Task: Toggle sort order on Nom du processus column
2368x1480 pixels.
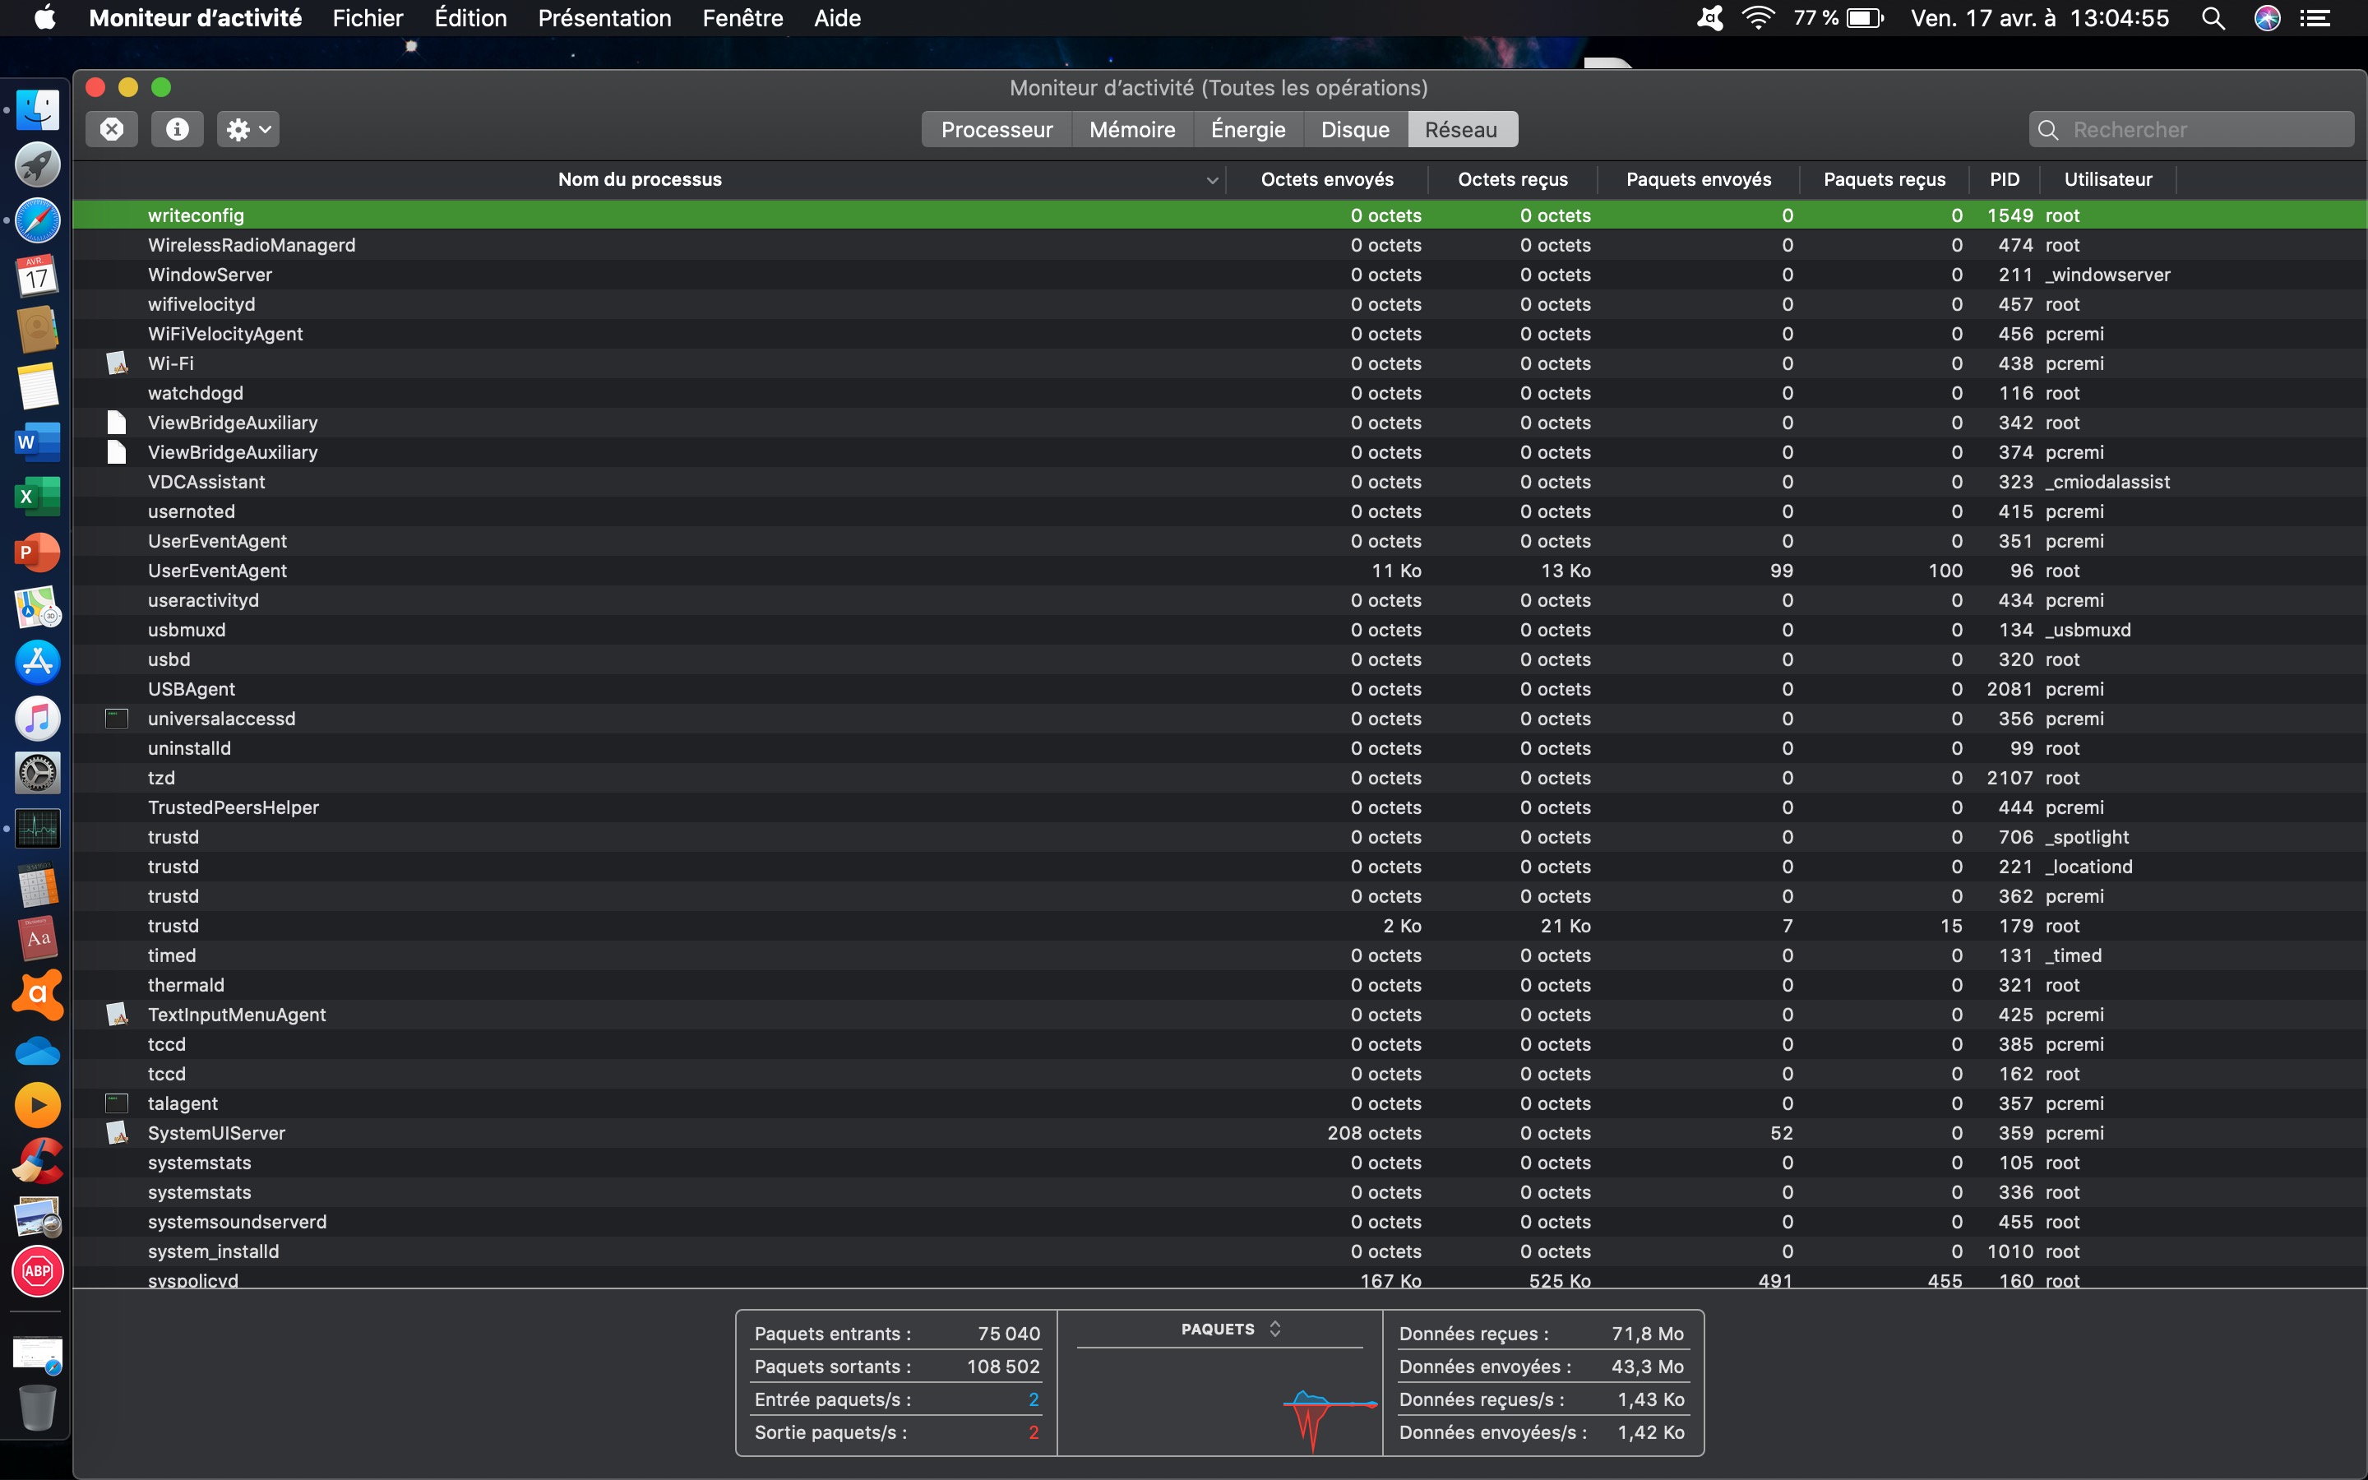Action: click(640, 179)
